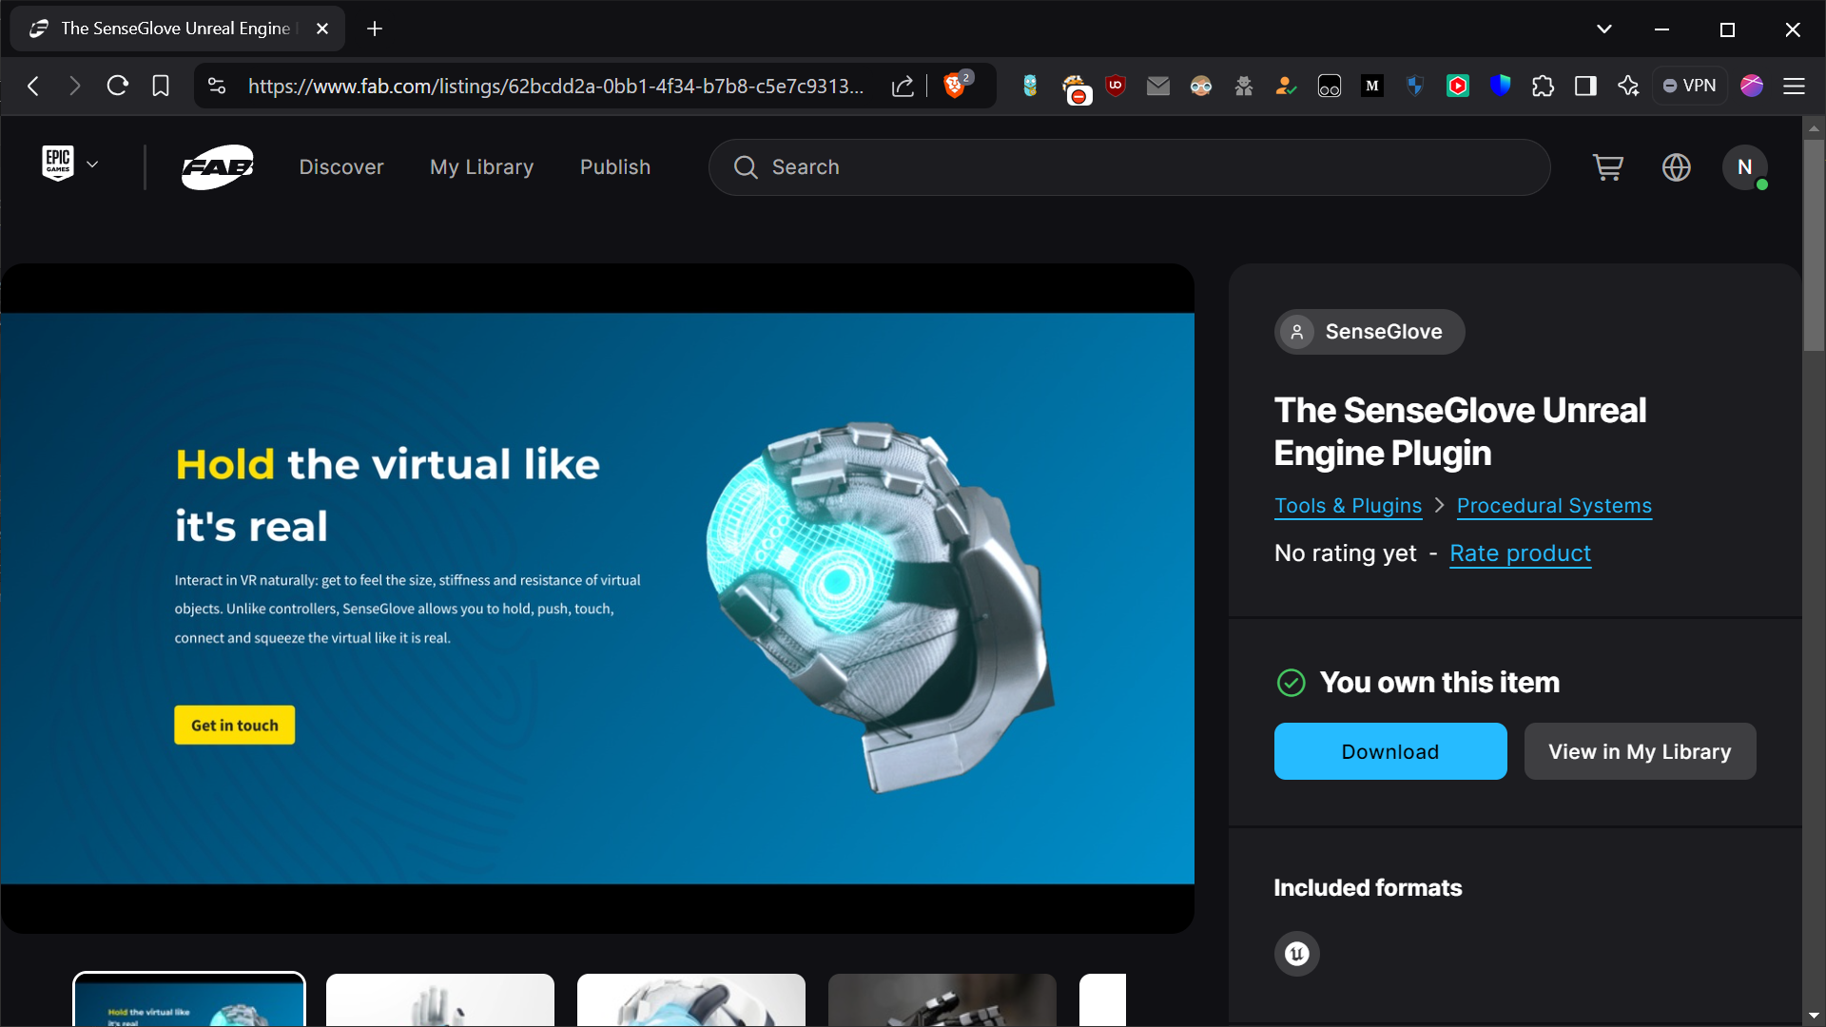Click the FAB marketplace logo icon
This screenshot has width=1826, height=1027.
click(218, 166)
